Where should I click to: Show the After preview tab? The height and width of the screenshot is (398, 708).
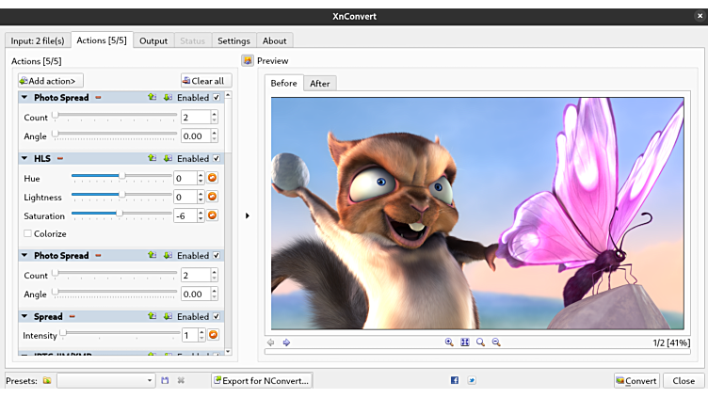click(x=320, y=84)
